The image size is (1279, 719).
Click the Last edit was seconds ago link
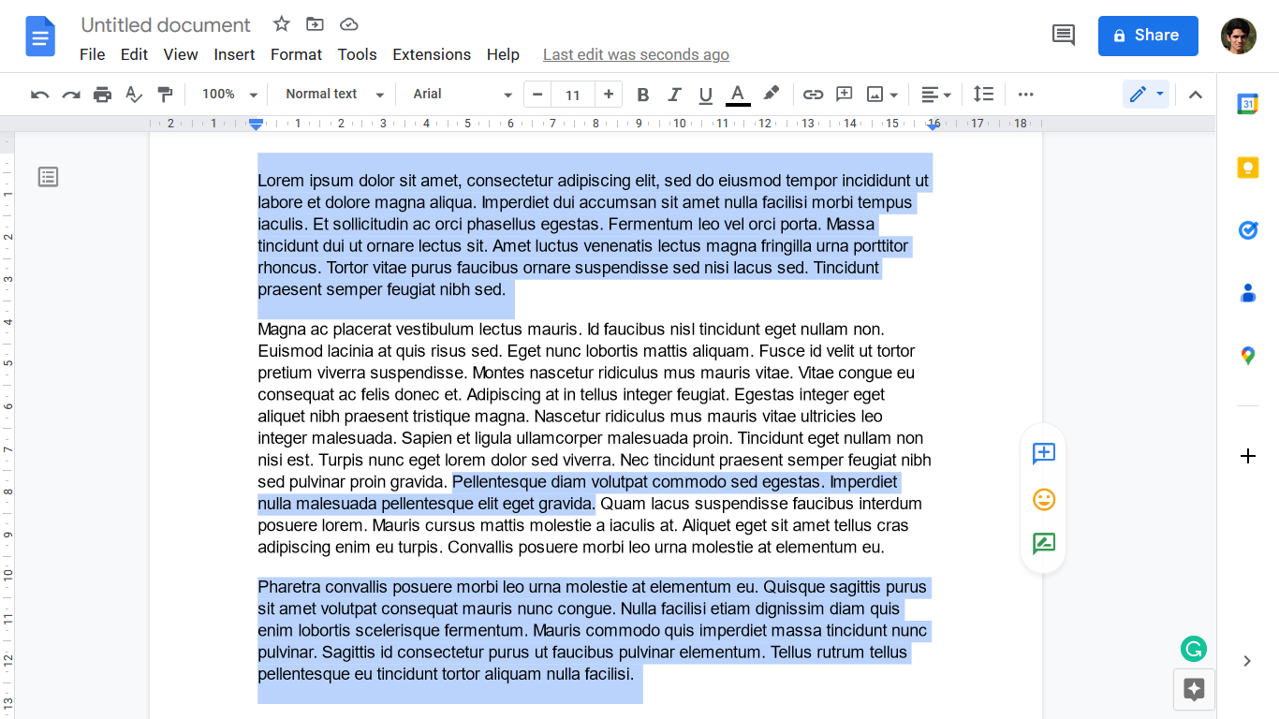click(x=636, y=54)
